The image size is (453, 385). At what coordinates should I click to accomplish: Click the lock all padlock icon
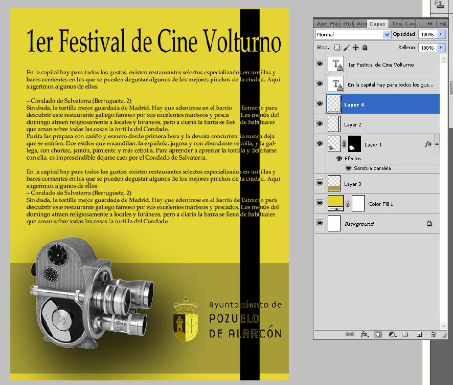(x=365, y=48)
